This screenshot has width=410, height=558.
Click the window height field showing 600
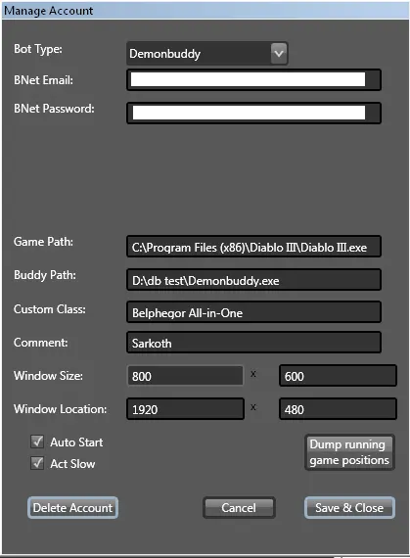click(338, 376)
